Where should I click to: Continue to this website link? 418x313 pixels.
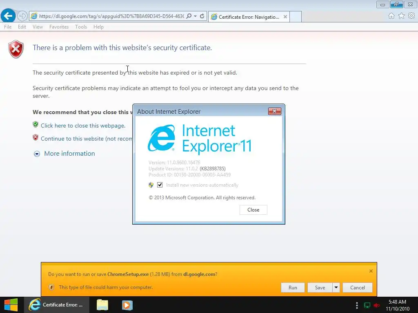point(87,139)
